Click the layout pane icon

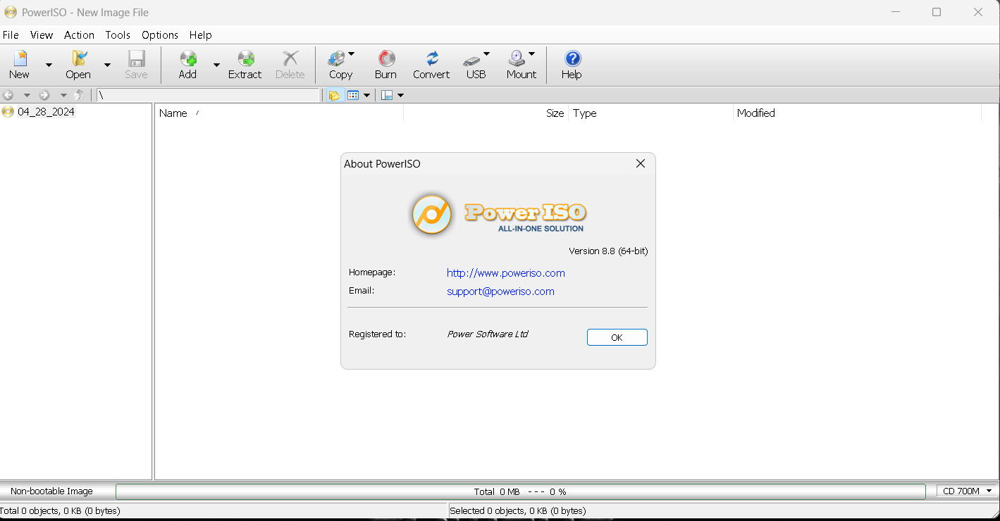coord(387,95)
